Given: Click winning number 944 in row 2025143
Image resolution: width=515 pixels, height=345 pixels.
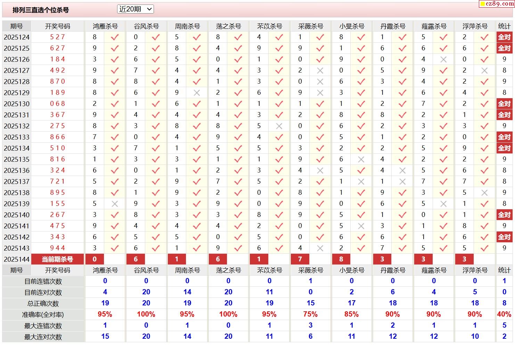Looking at the screenshot, I should (57, 248).
